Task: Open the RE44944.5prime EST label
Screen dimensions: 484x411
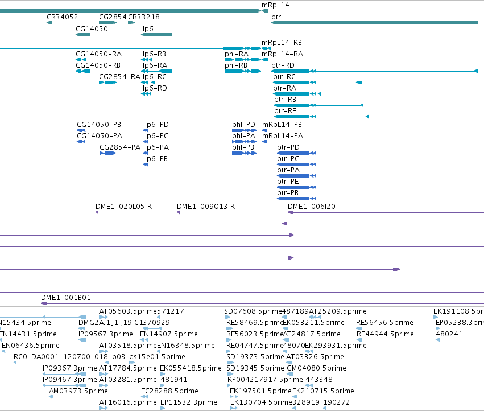Action: coord(385,334)
